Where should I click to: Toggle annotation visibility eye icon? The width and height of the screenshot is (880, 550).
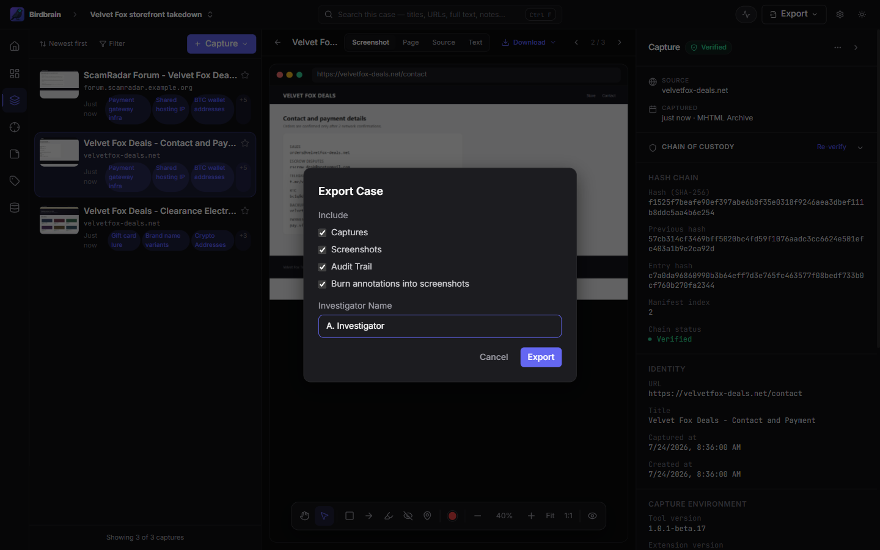592,516
